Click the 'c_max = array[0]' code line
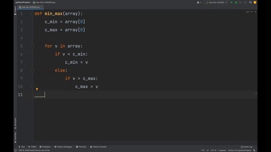The height and width of the screenshot is (152, 271). click(65, 30)
